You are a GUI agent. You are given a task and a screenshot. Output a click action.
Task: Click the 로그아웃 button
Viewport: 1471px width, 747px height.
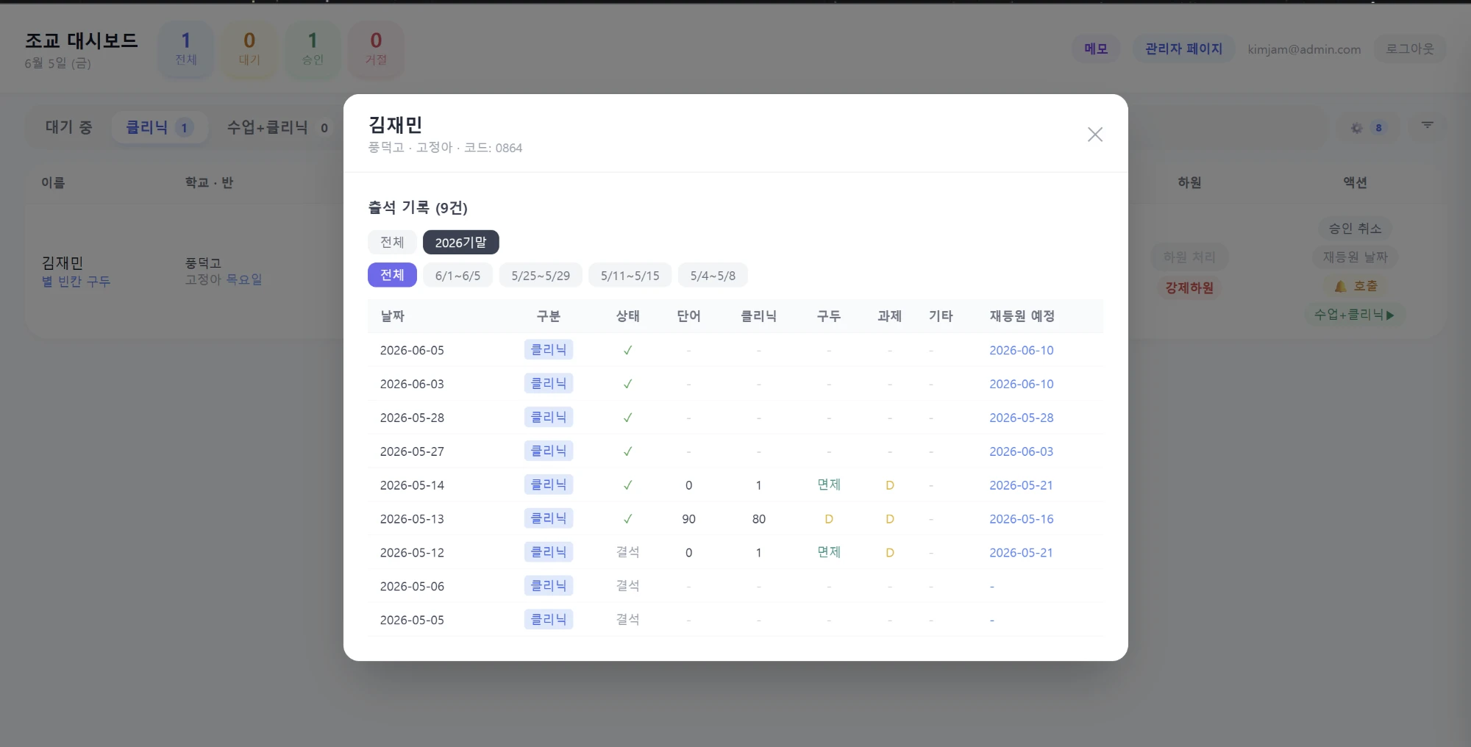click(x=1410, y=49)
